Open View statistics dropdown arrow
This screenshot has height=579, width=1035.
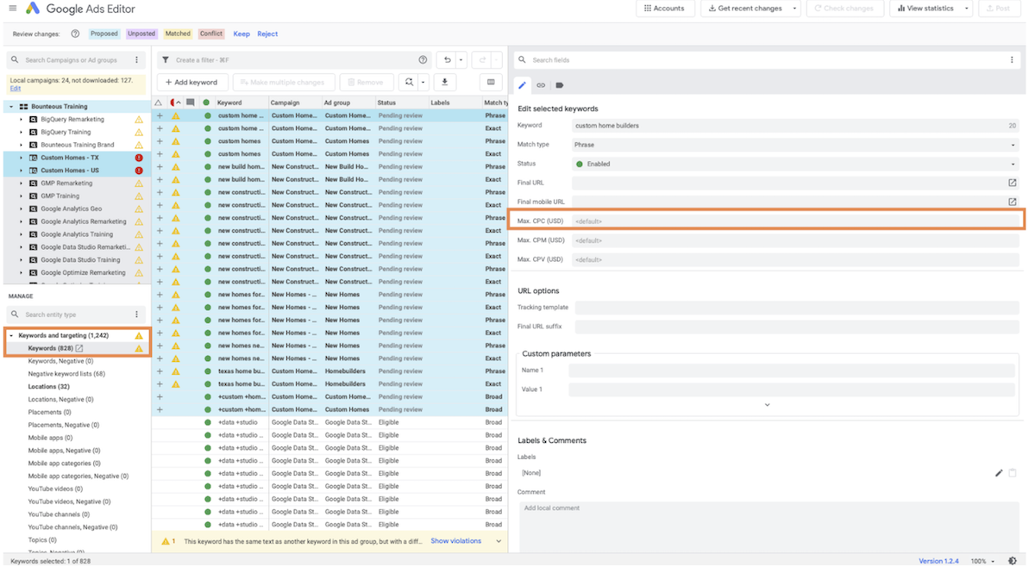point(966,9)
